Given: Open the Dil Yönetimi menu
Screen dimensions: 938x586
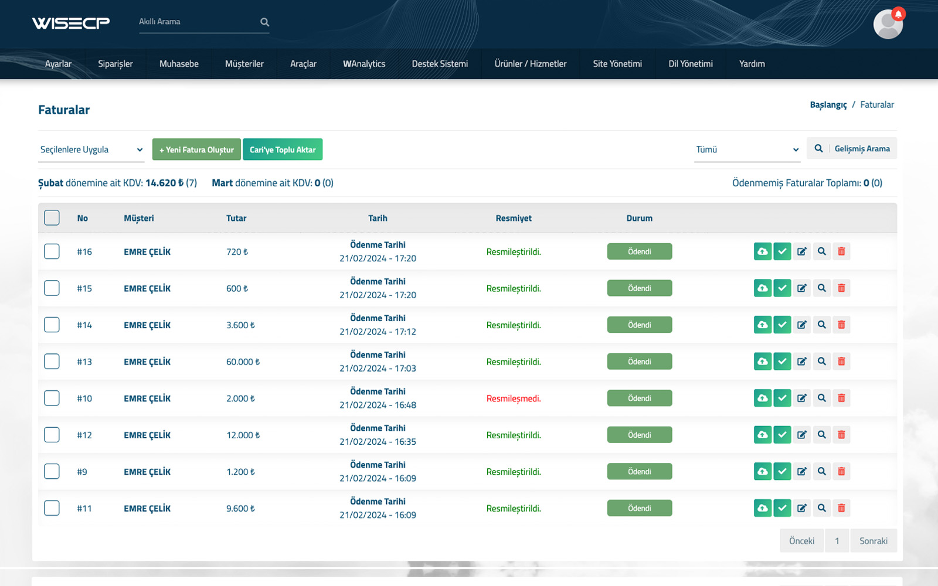Looking at the screenshot, I should point(691,64).
